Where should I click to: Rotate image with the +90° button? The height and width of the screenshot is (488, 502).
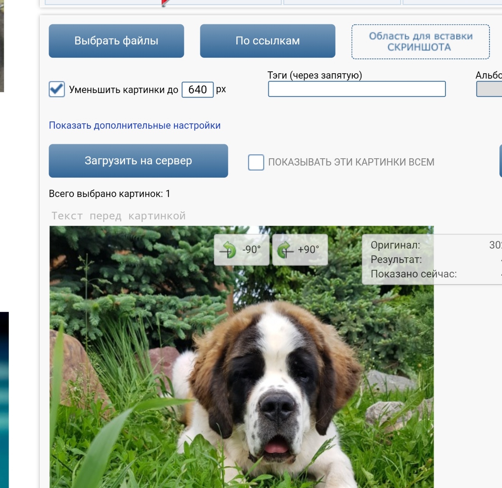[x=300, y=250]
